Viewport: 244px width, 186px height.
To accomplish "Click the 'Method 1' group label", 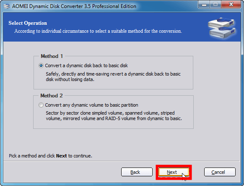I will coord(52,56).
